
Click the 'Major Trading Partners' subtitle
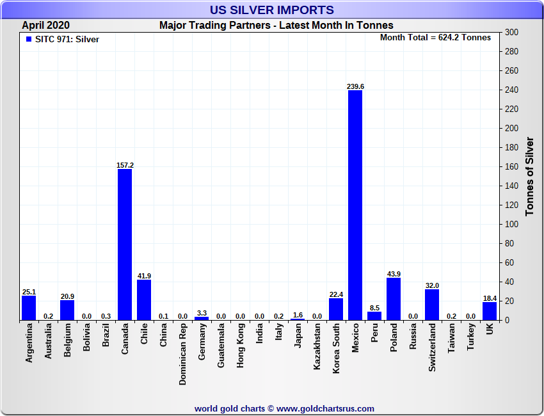click(x=215, y=26)
